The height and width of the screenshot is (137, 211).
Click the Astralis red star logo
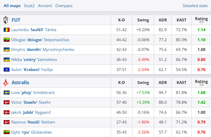pos(6,83)
